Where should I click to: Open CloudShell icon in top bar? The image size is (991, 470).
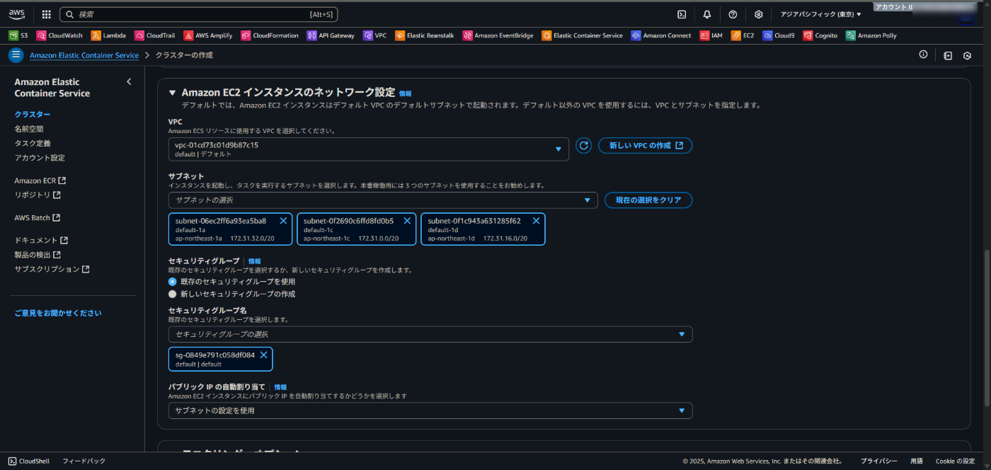pyautogui.click(x=682, y=14)
